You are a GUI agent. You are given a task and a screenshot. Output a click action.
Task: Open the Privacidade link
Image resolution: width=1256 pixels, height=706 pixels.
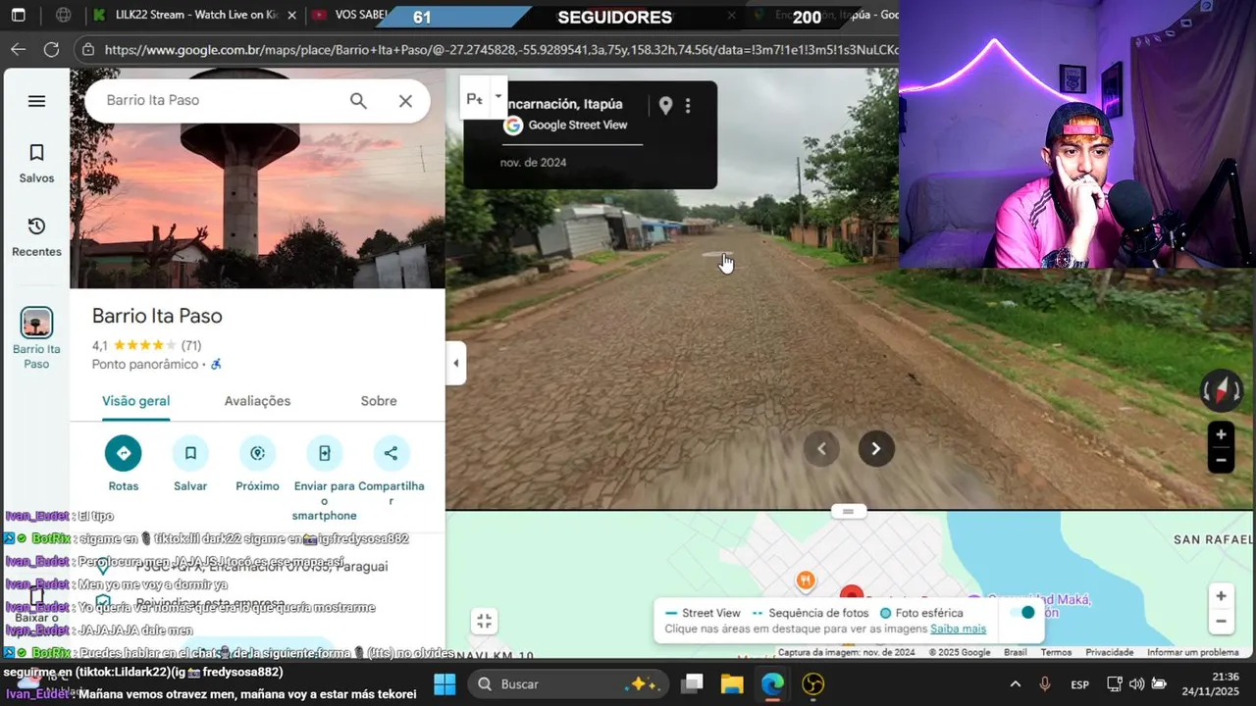pyautogui.click(x=1109, y=653)
